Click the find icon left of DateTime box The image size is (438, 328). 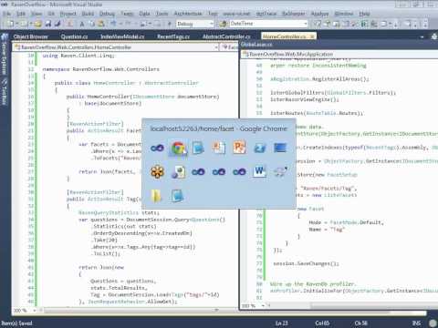pos(224,24)
